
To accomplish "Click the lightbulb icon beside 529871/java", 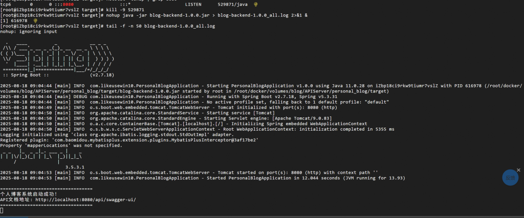I will [x=256, y=4].
